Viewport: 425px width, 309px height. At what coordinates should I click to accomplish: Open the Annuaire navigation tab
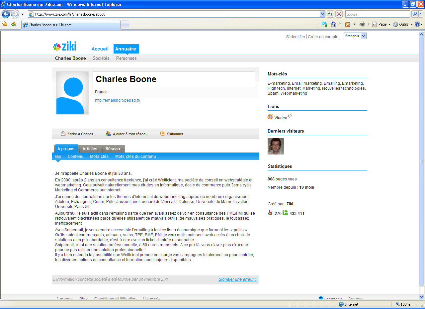click(x=126, y=49)
